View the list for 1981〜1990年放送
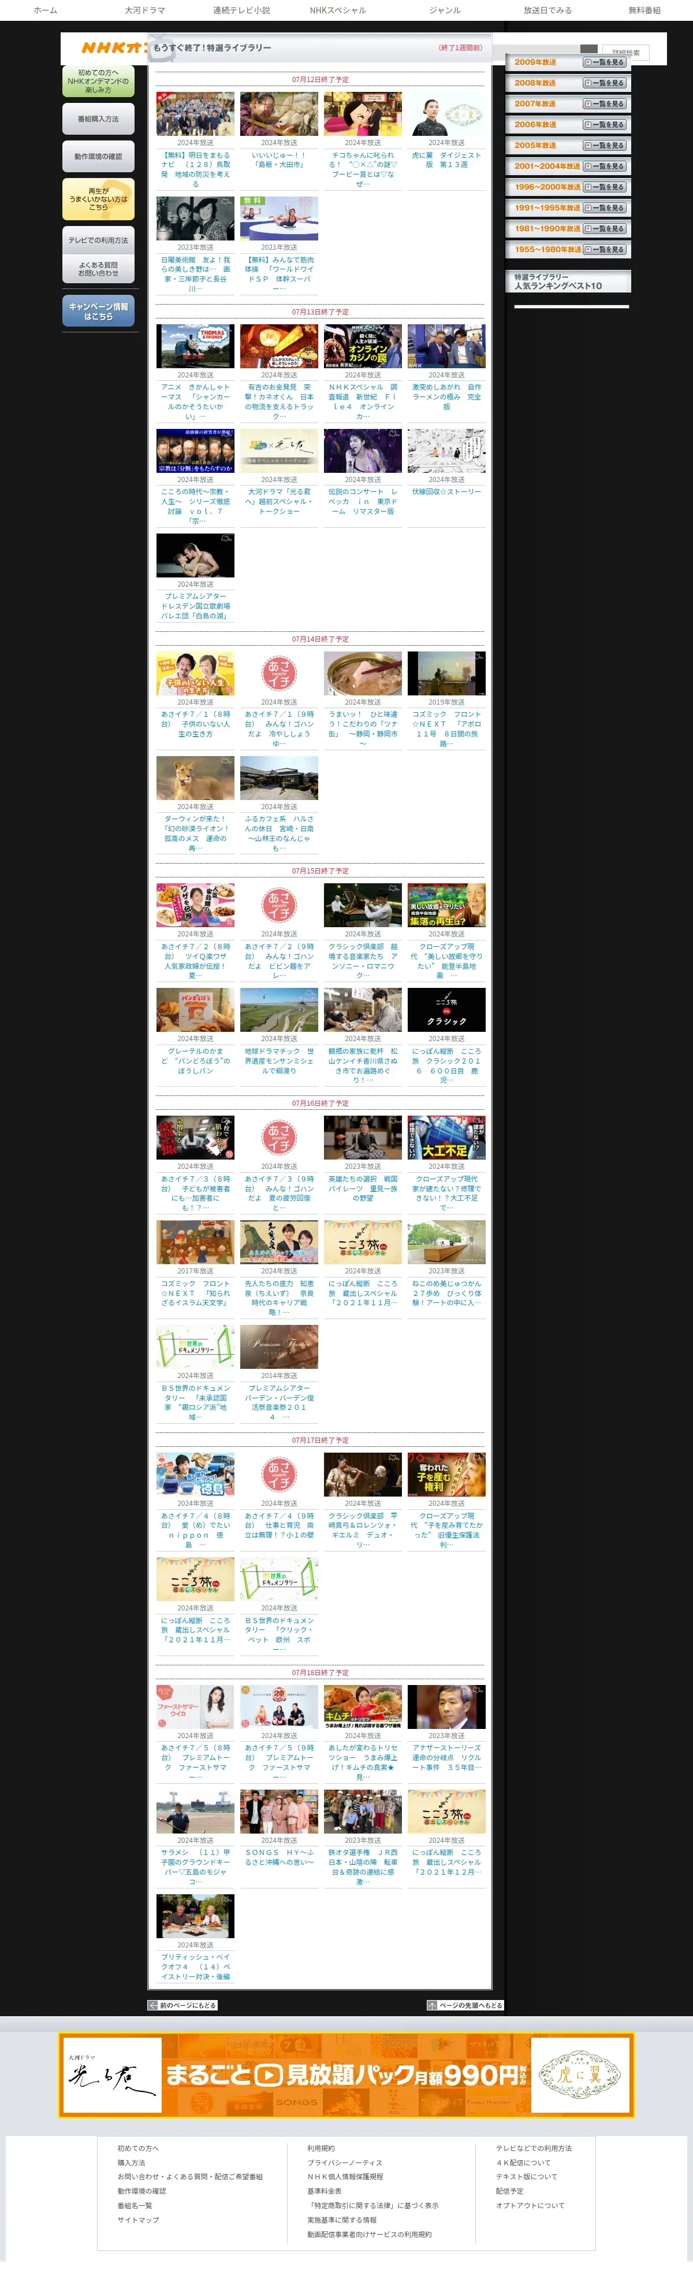 [x=604, y=229]
